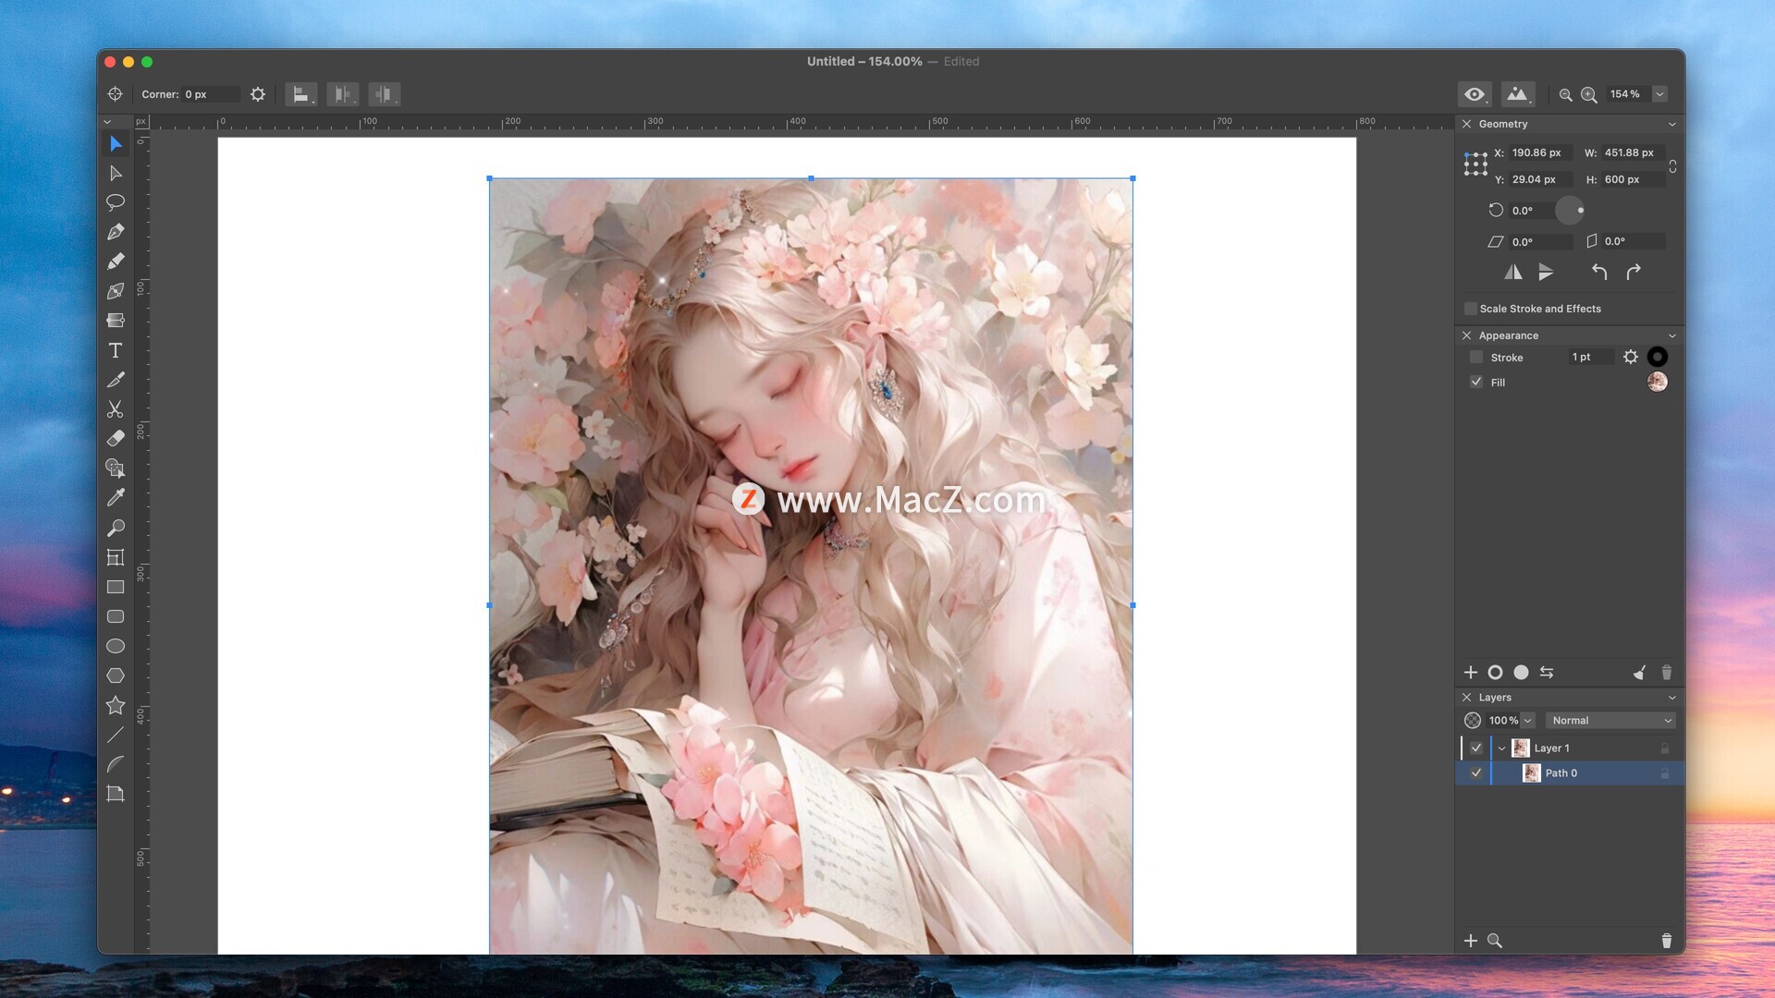The width and height of the screenshot is (1775, 998).
Task: Click the stroke color swatch
Action: 1658,357
